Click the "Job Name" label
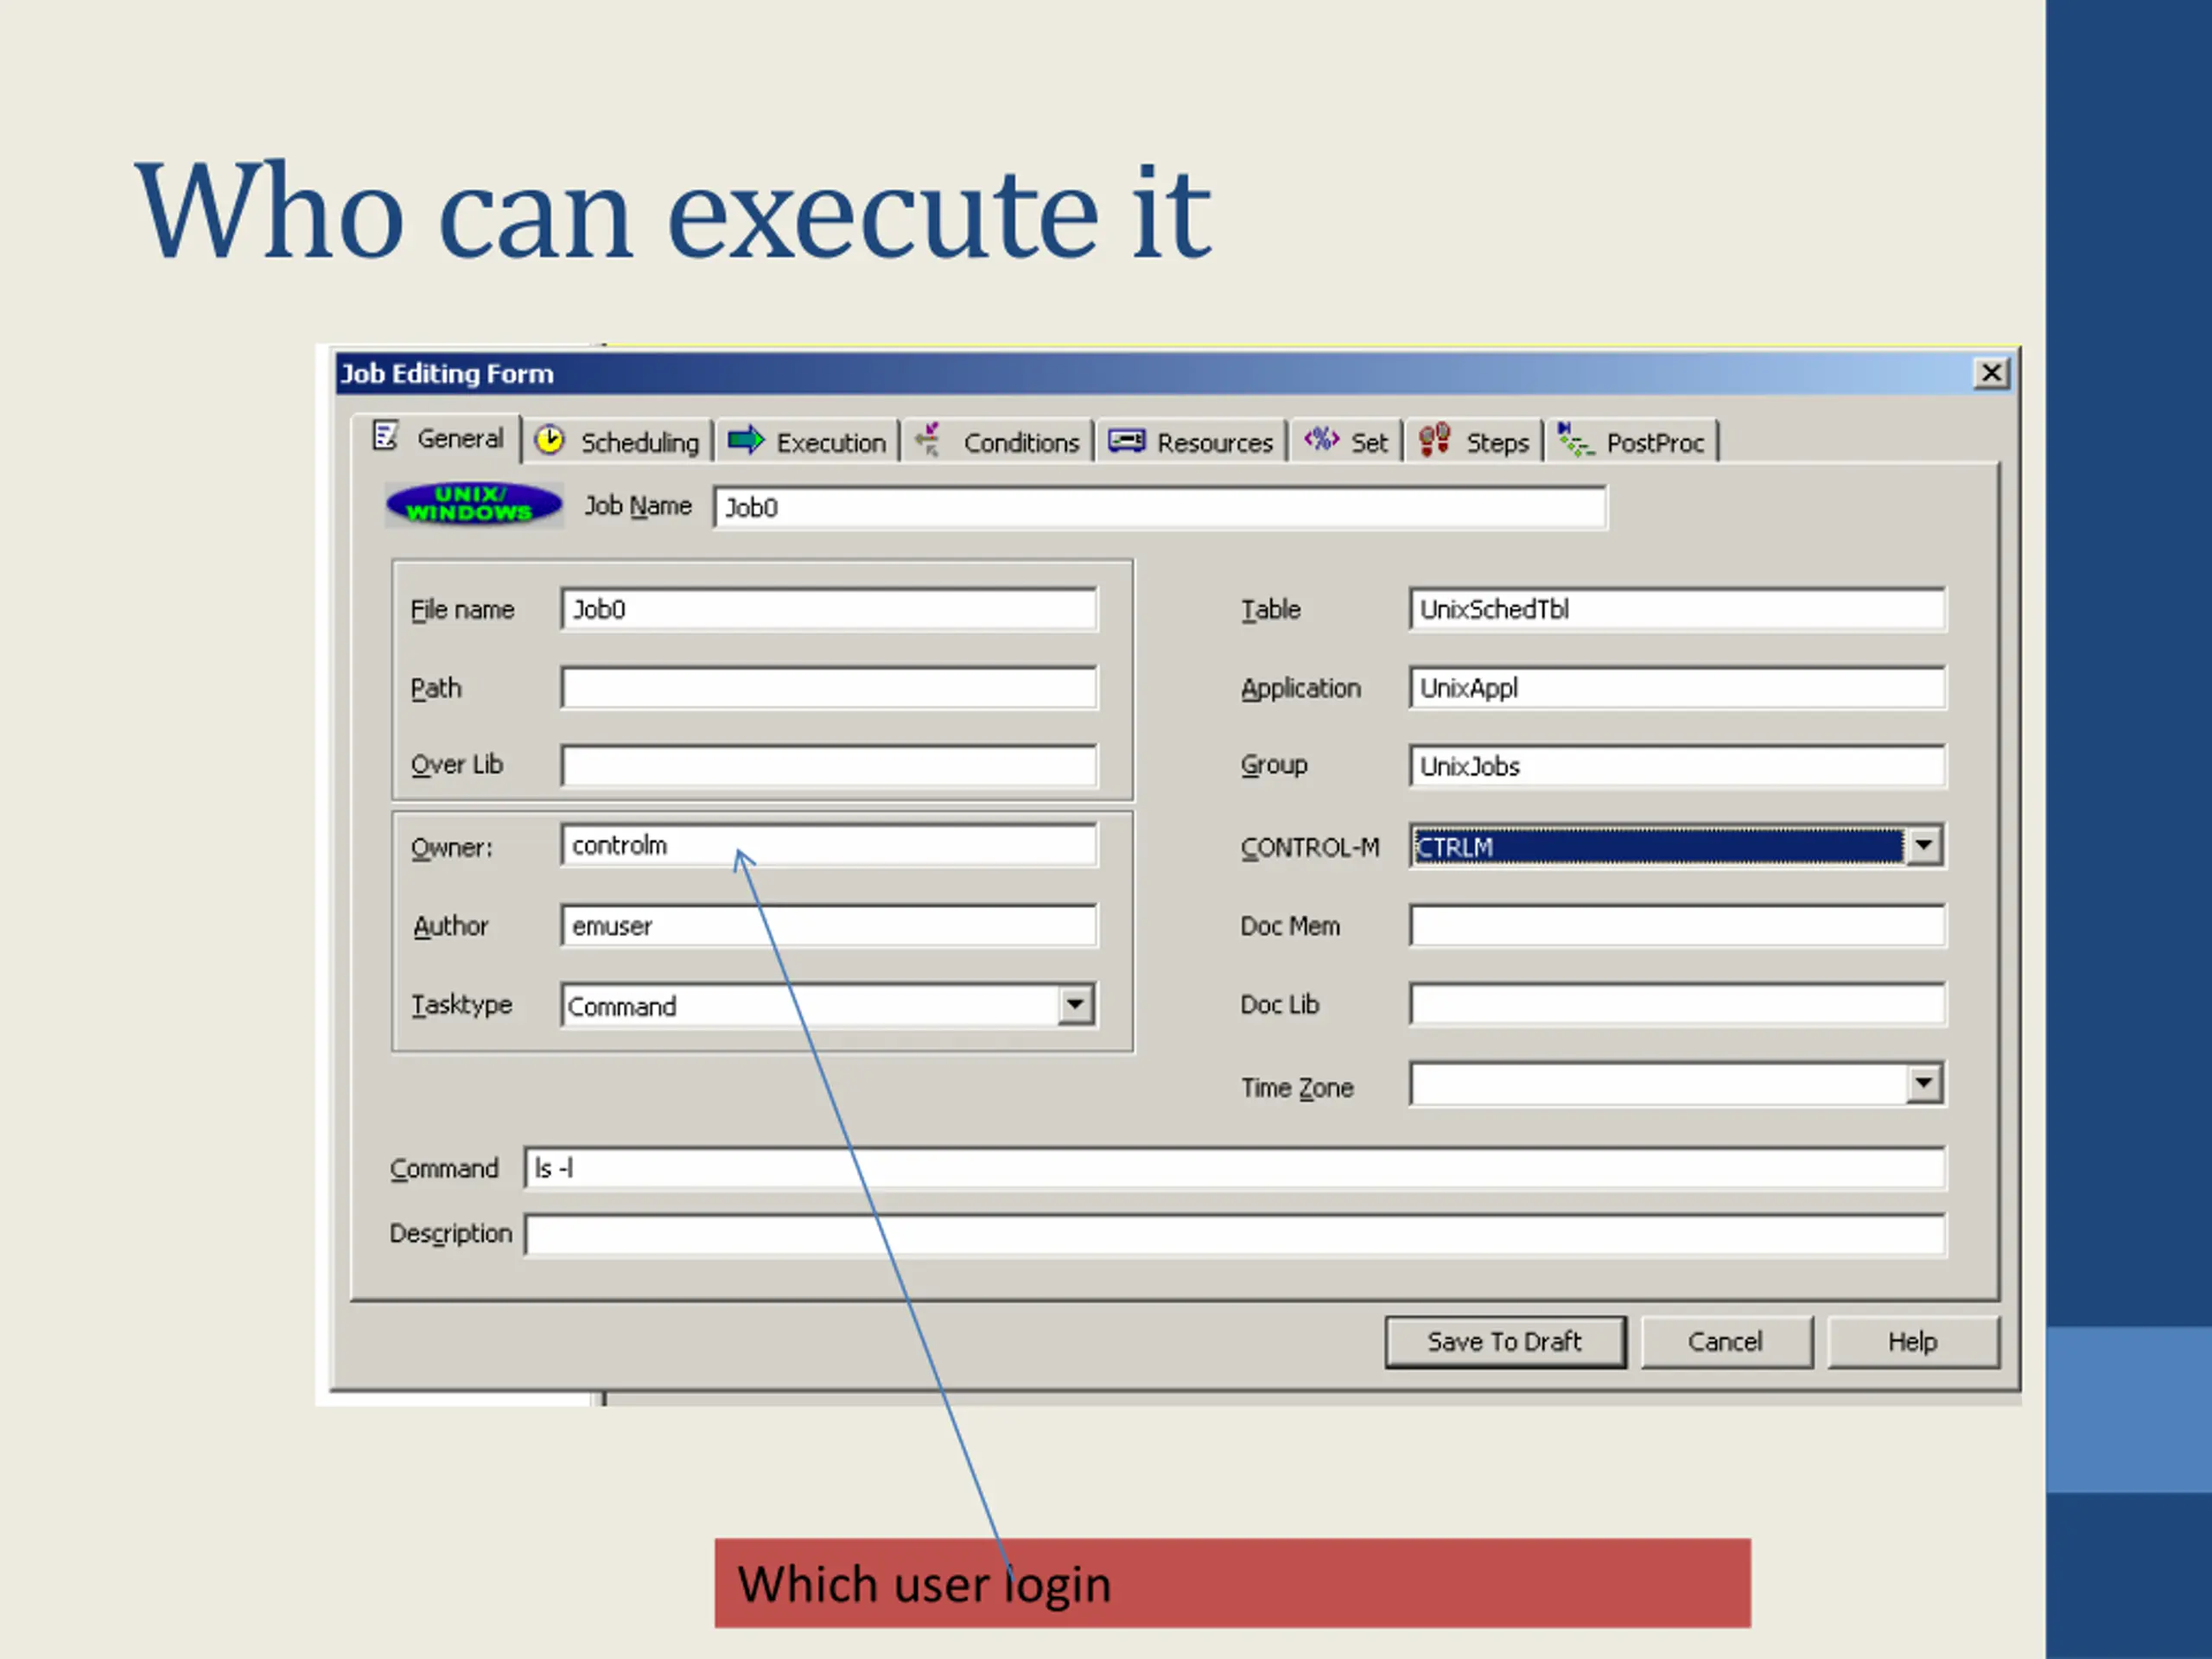The width and height of the screenshot is (2212, 1659). pos(638,505)
